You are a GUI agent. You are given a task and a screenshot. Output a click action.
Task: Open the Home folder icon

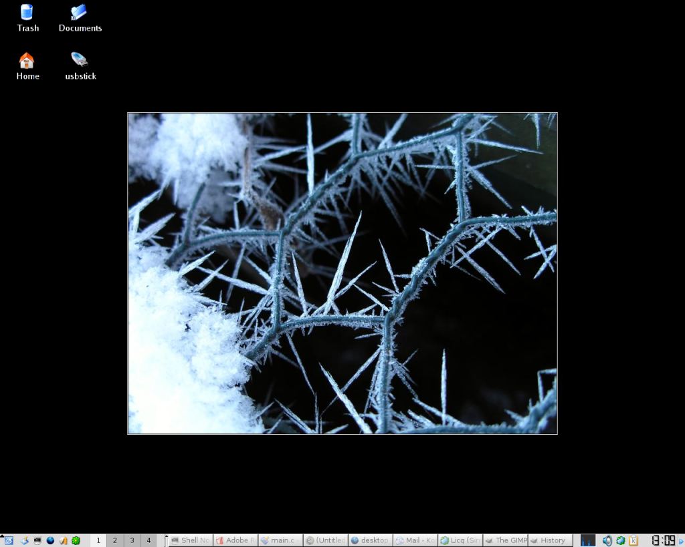[x=27, y=65]
